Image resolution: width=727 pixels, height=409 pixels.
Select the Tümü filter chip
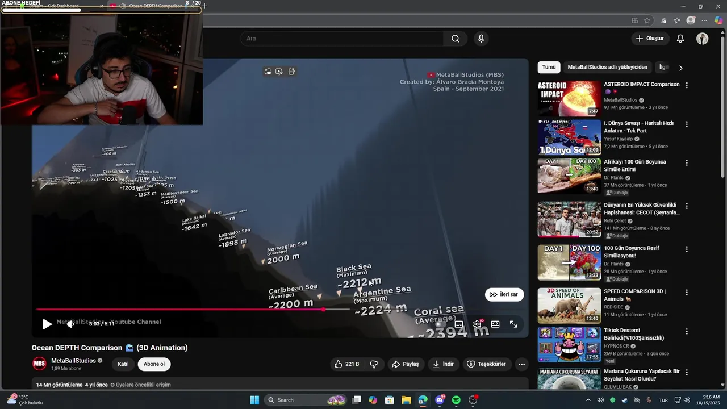tap(549, 67)
